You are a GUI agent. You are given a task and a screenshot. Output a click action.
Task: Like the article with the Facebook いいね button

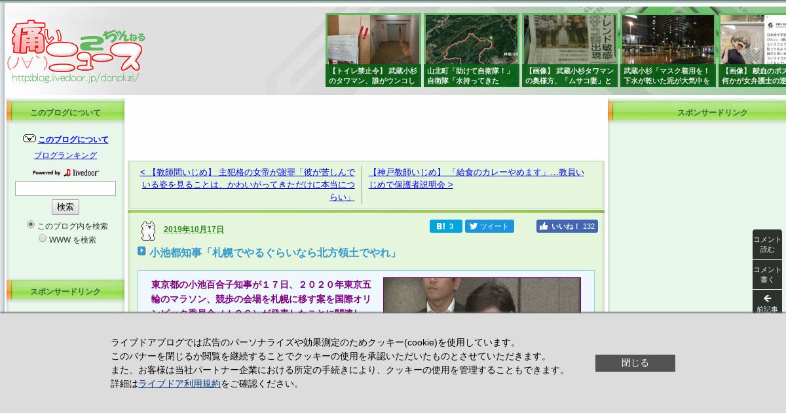[x=567, y=226]
